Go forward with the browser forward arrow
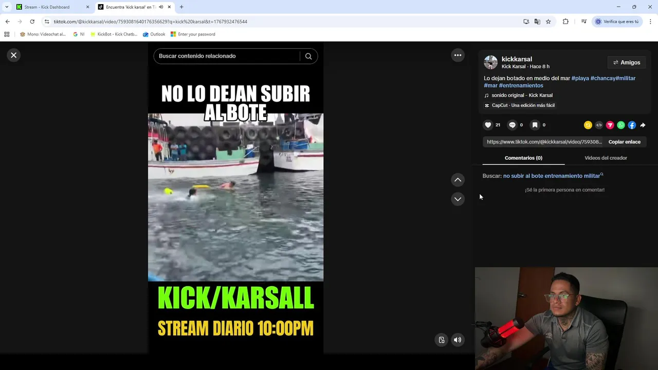The image size is (658, 370). pyautogui.click(x=20, y=22)
